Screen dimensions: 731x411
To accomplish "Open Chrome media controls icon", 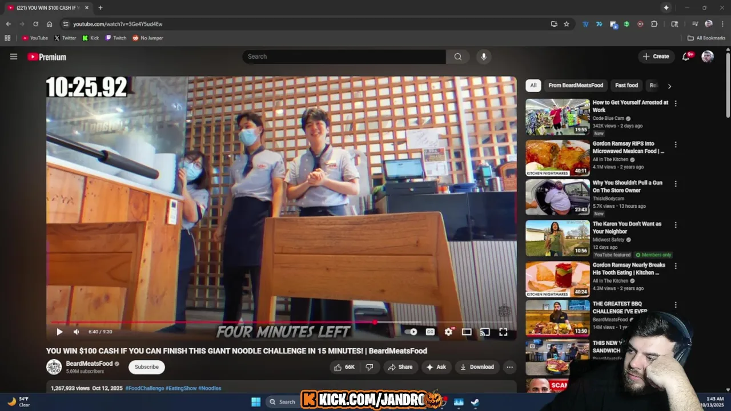I will coord(695,24).
